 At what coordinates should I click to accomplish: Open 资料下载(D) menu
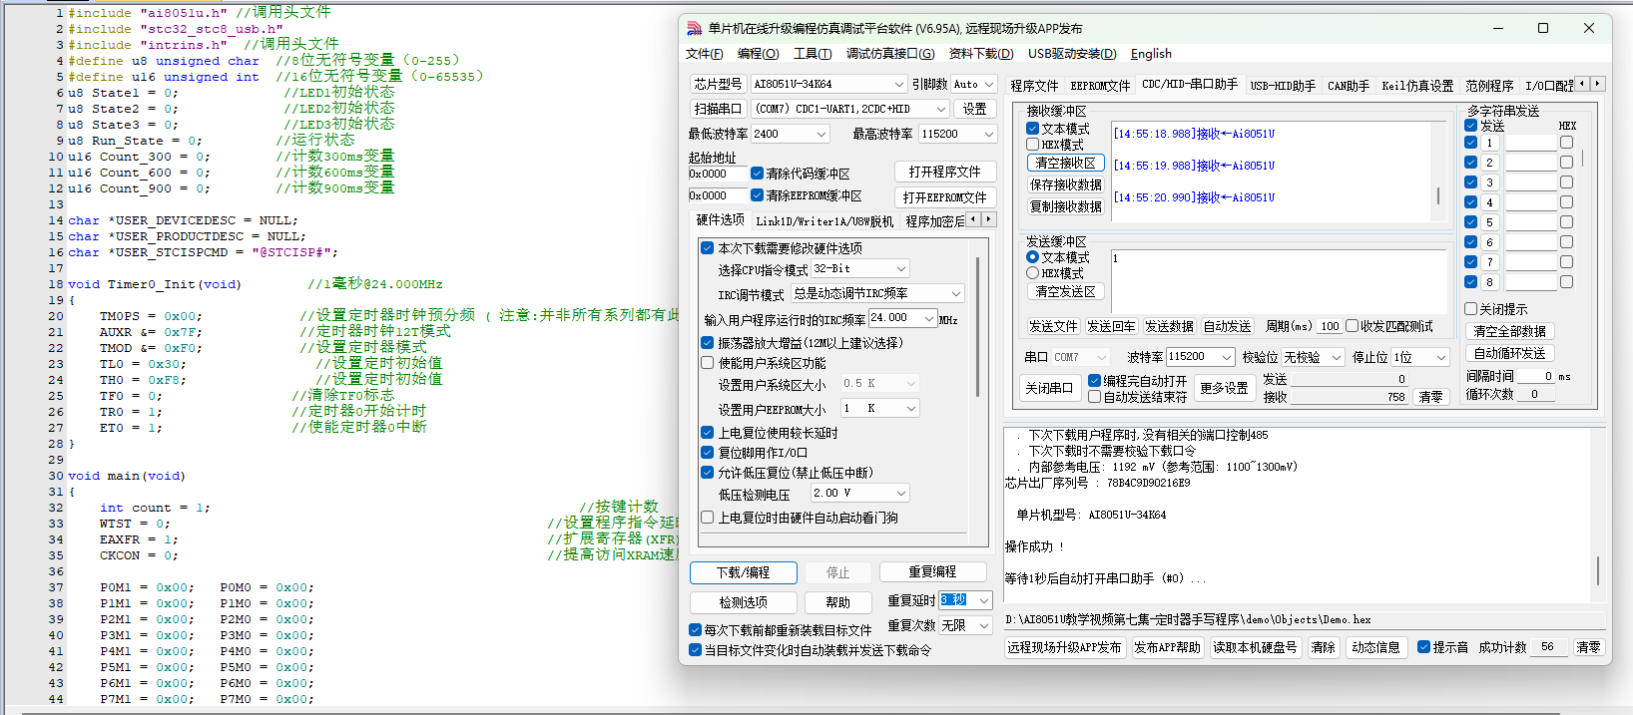pos(980,54)
